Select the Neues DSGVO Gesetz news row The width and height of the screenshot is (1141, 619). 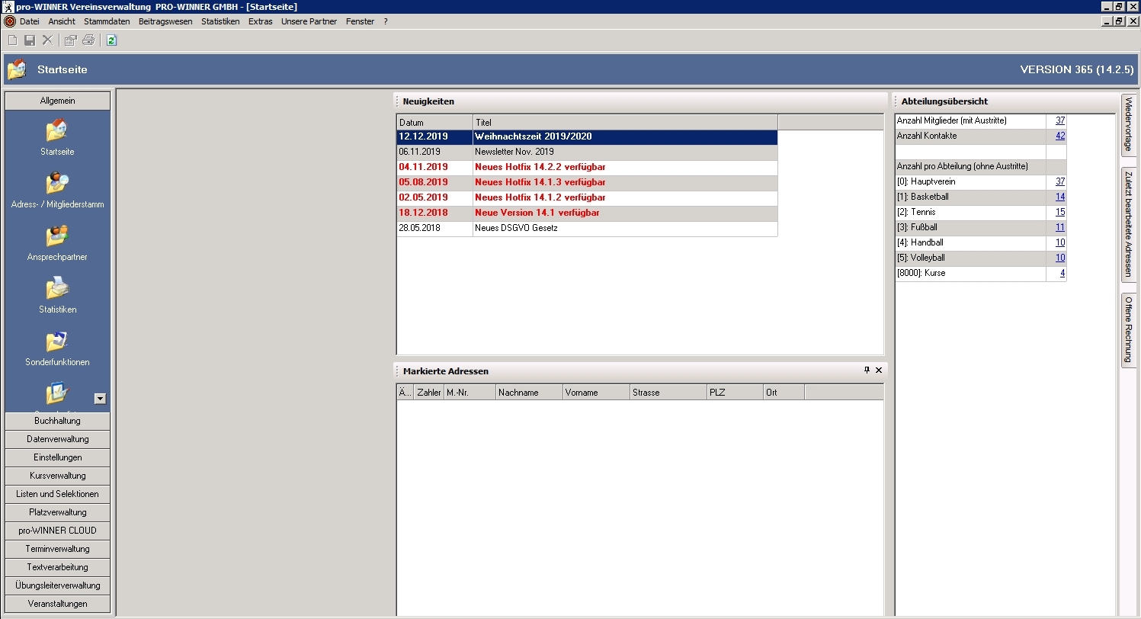tap(587, 229)
